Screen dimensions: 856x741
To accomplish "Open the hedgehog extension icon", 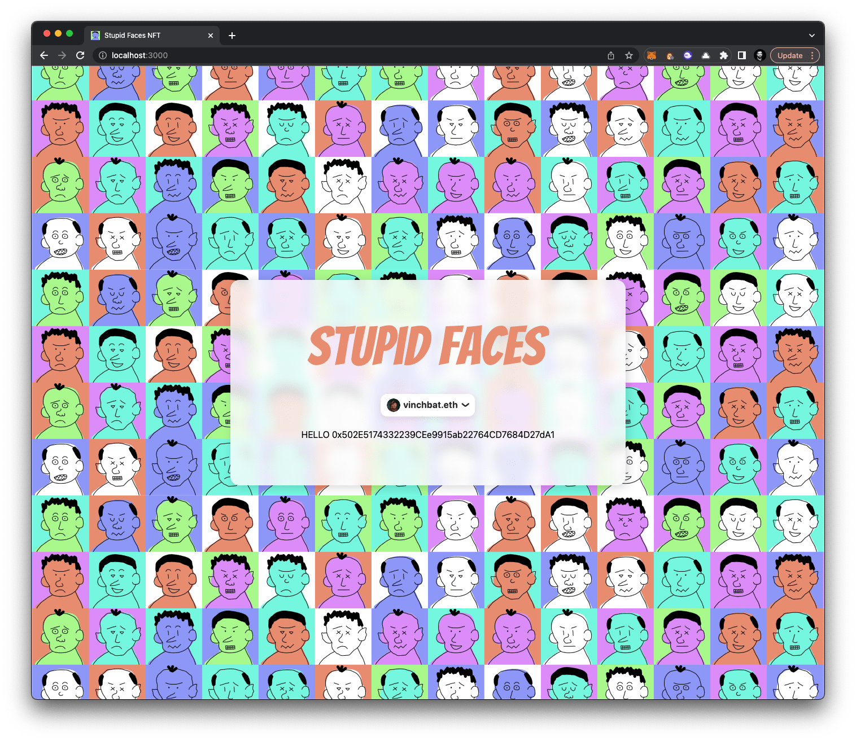I will [x=670, y=55].
